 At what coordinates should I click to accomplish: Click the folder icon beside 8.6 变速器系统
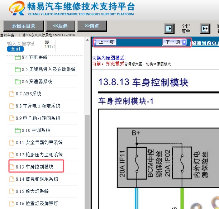click(x=18, y=82)
